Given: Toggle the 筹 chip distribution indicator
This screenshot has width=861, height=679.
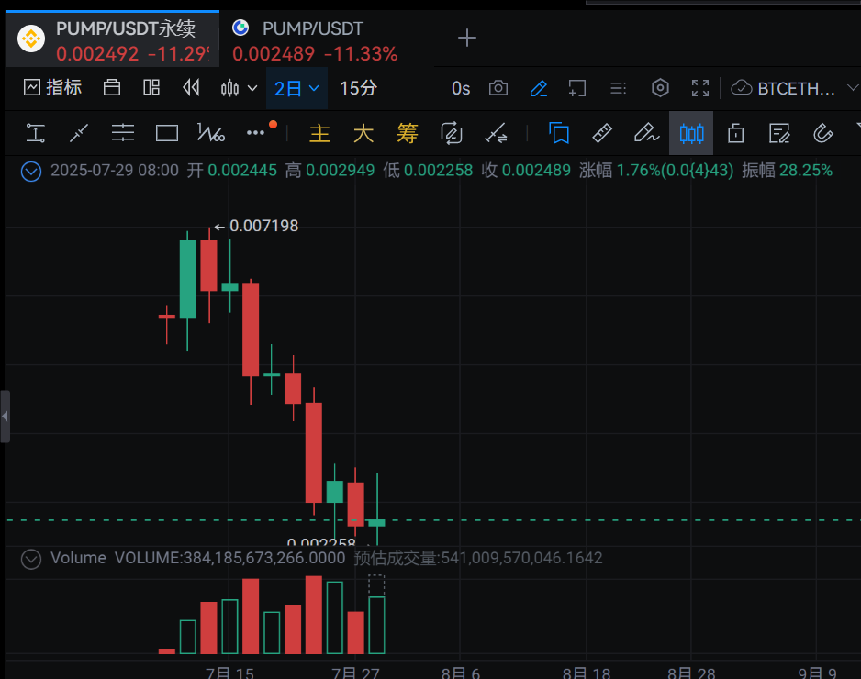Looking at the screenshot, I should coord(408,134).
